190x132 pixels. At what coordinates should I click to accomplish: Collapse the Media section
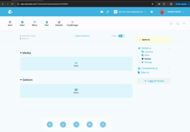click(x=21, y=53)
